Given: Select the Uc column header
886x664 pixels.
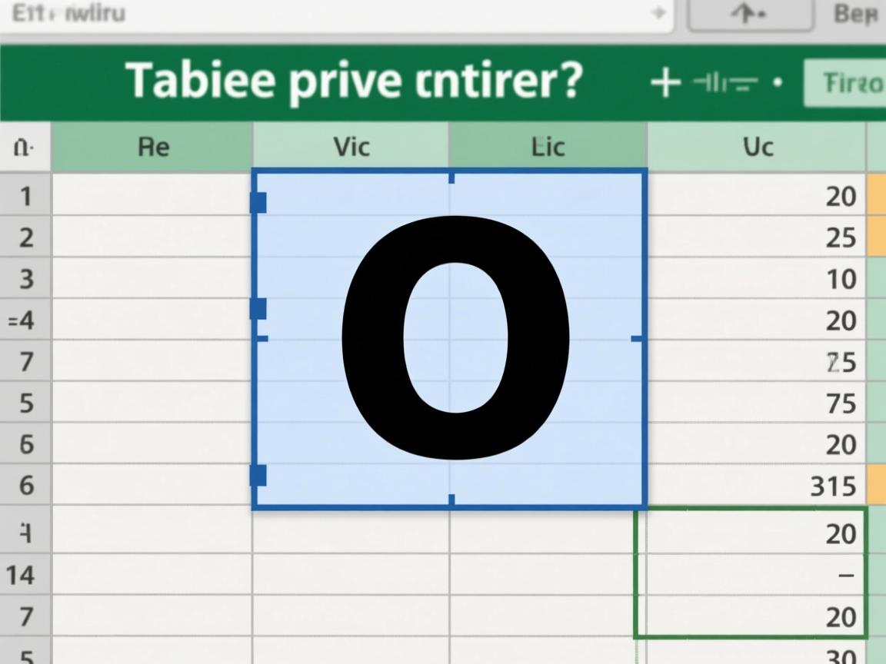Looking at the screenshot, I should pos(757,146).
